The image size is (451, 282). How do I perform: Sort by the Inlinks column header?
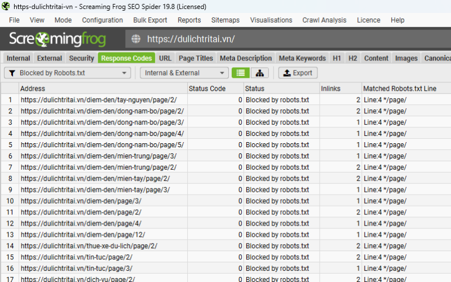pyautogui.click(x=341, y=89)
